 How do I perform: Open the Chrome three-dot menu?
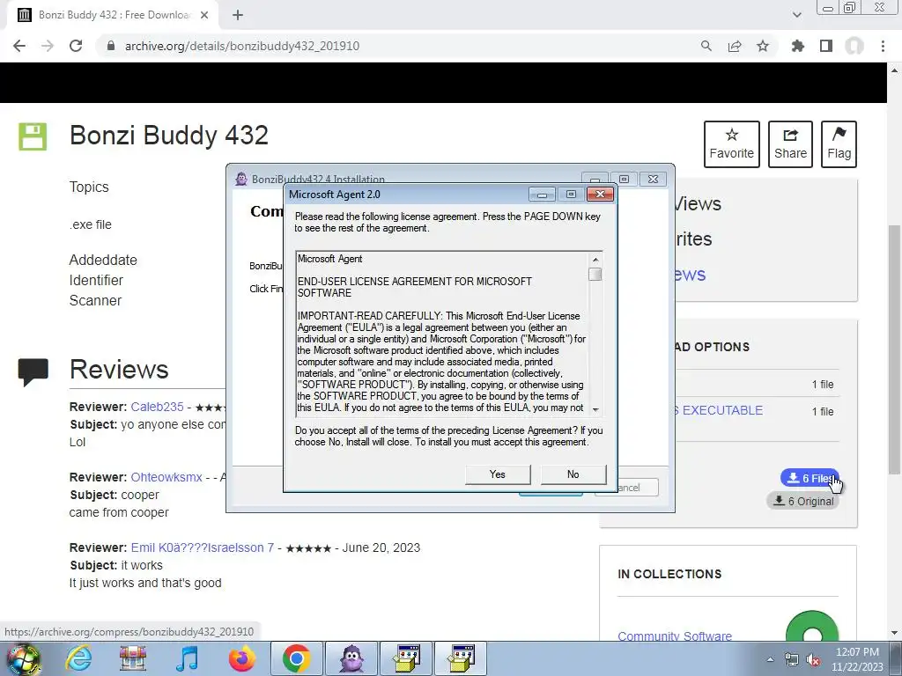coord(883,46)
